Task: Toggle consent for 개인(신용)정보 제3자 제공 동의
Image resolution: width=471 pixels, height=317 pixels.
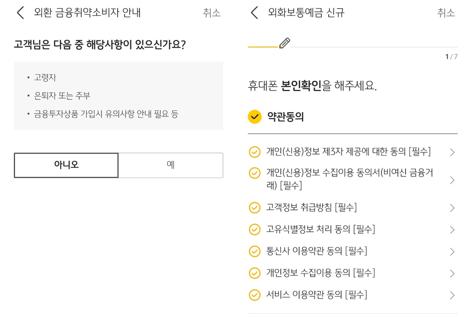Action: pyautogui.click(x=254, y=152)
